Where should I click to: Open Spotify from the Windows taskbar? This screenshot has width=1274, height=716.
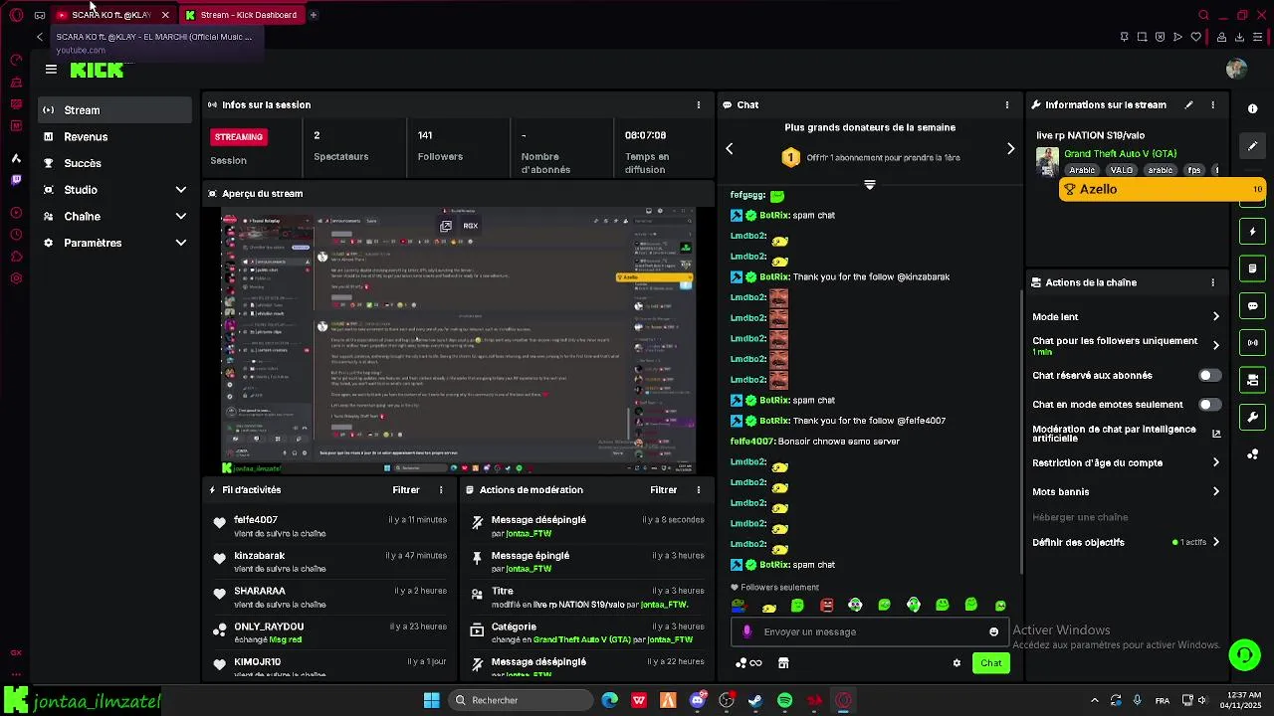pyautogui.click(x=784, y=701)
